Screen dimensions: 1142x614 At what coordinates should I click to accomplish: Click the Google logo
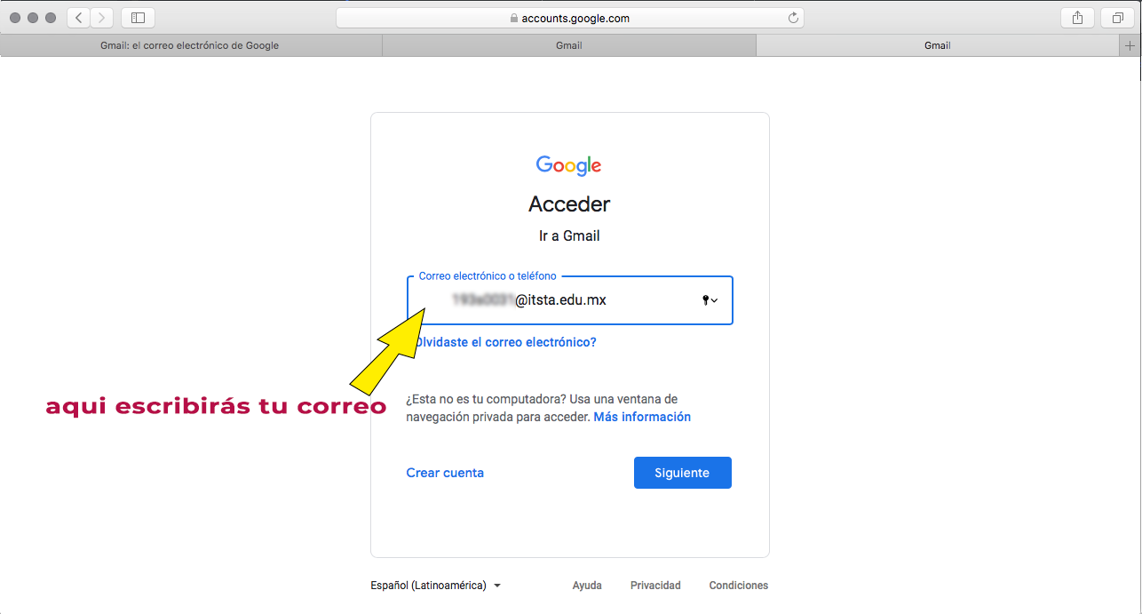(x=569, y=165)
